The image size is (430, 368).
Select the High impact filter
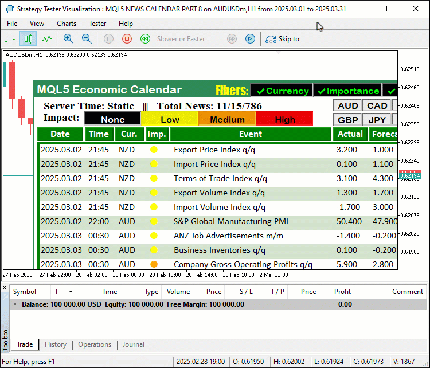click(x=284, y=119)
